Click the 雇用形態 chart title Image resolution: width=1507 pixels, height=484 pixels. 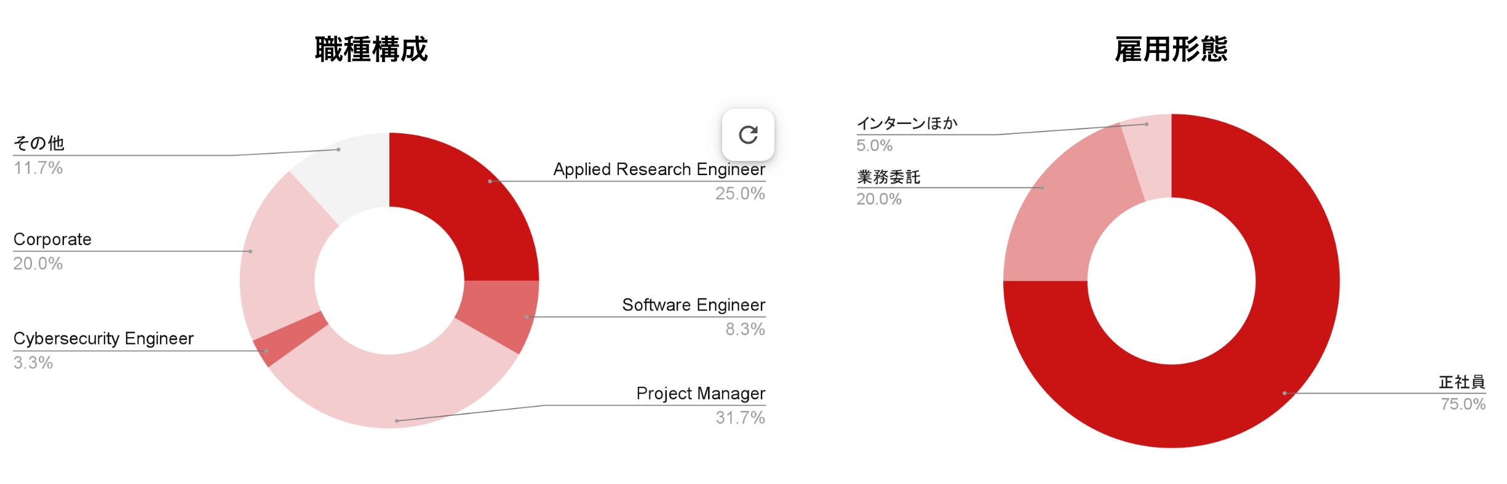click(1171, 49)
